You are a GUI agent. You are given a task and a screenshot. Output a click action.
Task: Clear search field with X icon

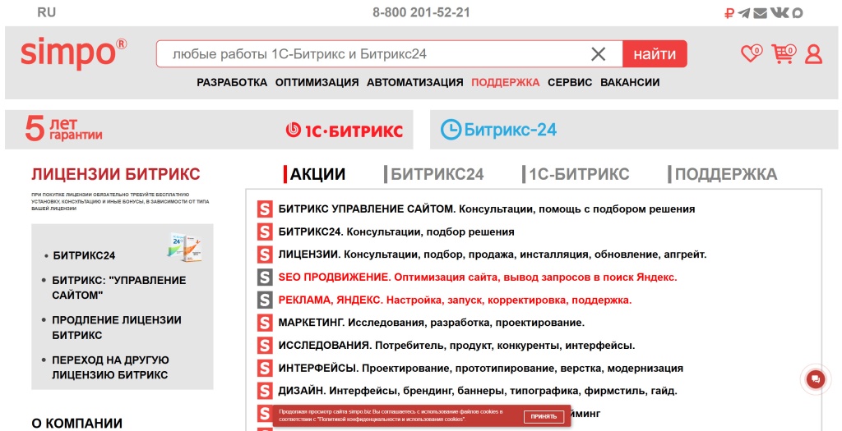coord(599,53)
